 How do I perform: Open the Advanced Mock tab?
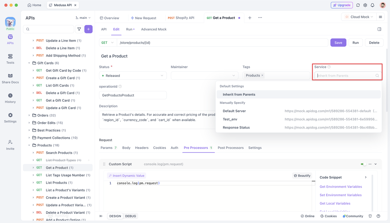click(154, 29)
